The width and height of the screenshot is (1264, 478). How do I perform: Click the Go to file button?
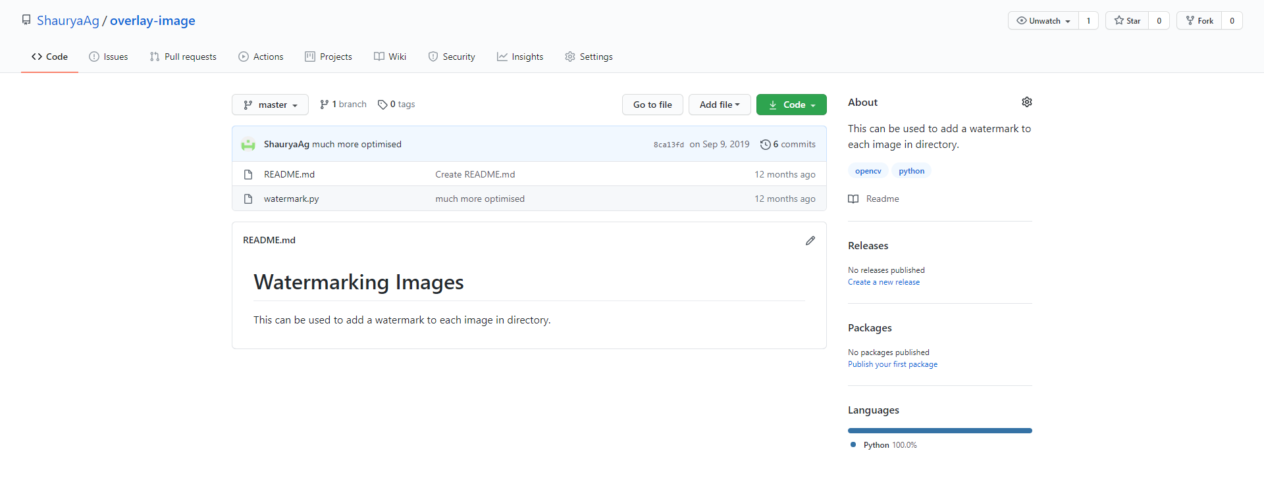tap(652, 105)
